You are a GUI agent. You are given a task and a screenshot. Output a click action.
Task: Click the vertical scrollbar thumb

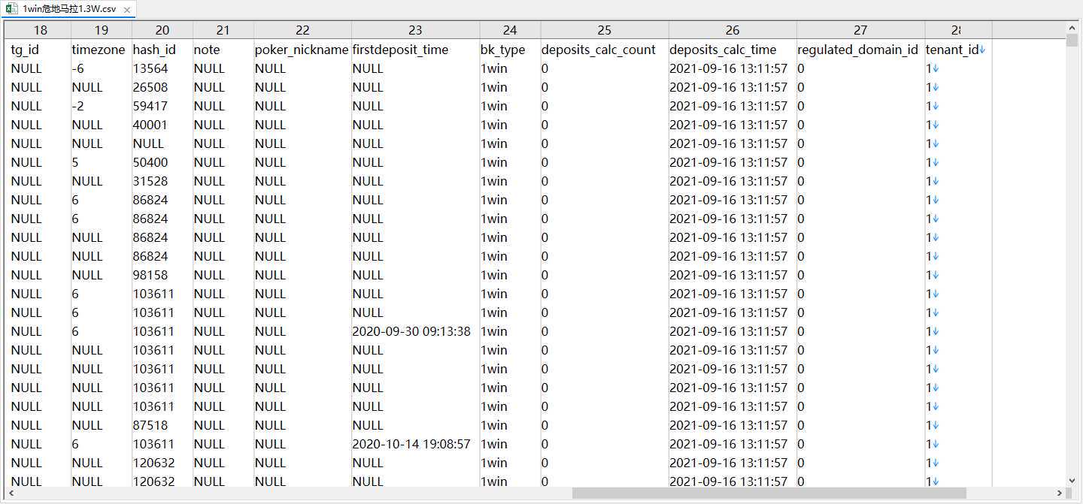pyautogui.click(x=1072, y=41)
